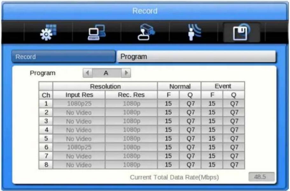
Task: Select channel 1 Normal Q value Q7
Action: 190,104
